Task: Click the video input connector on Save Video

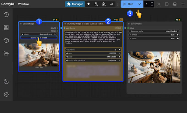Action: [x=128, y=28]
